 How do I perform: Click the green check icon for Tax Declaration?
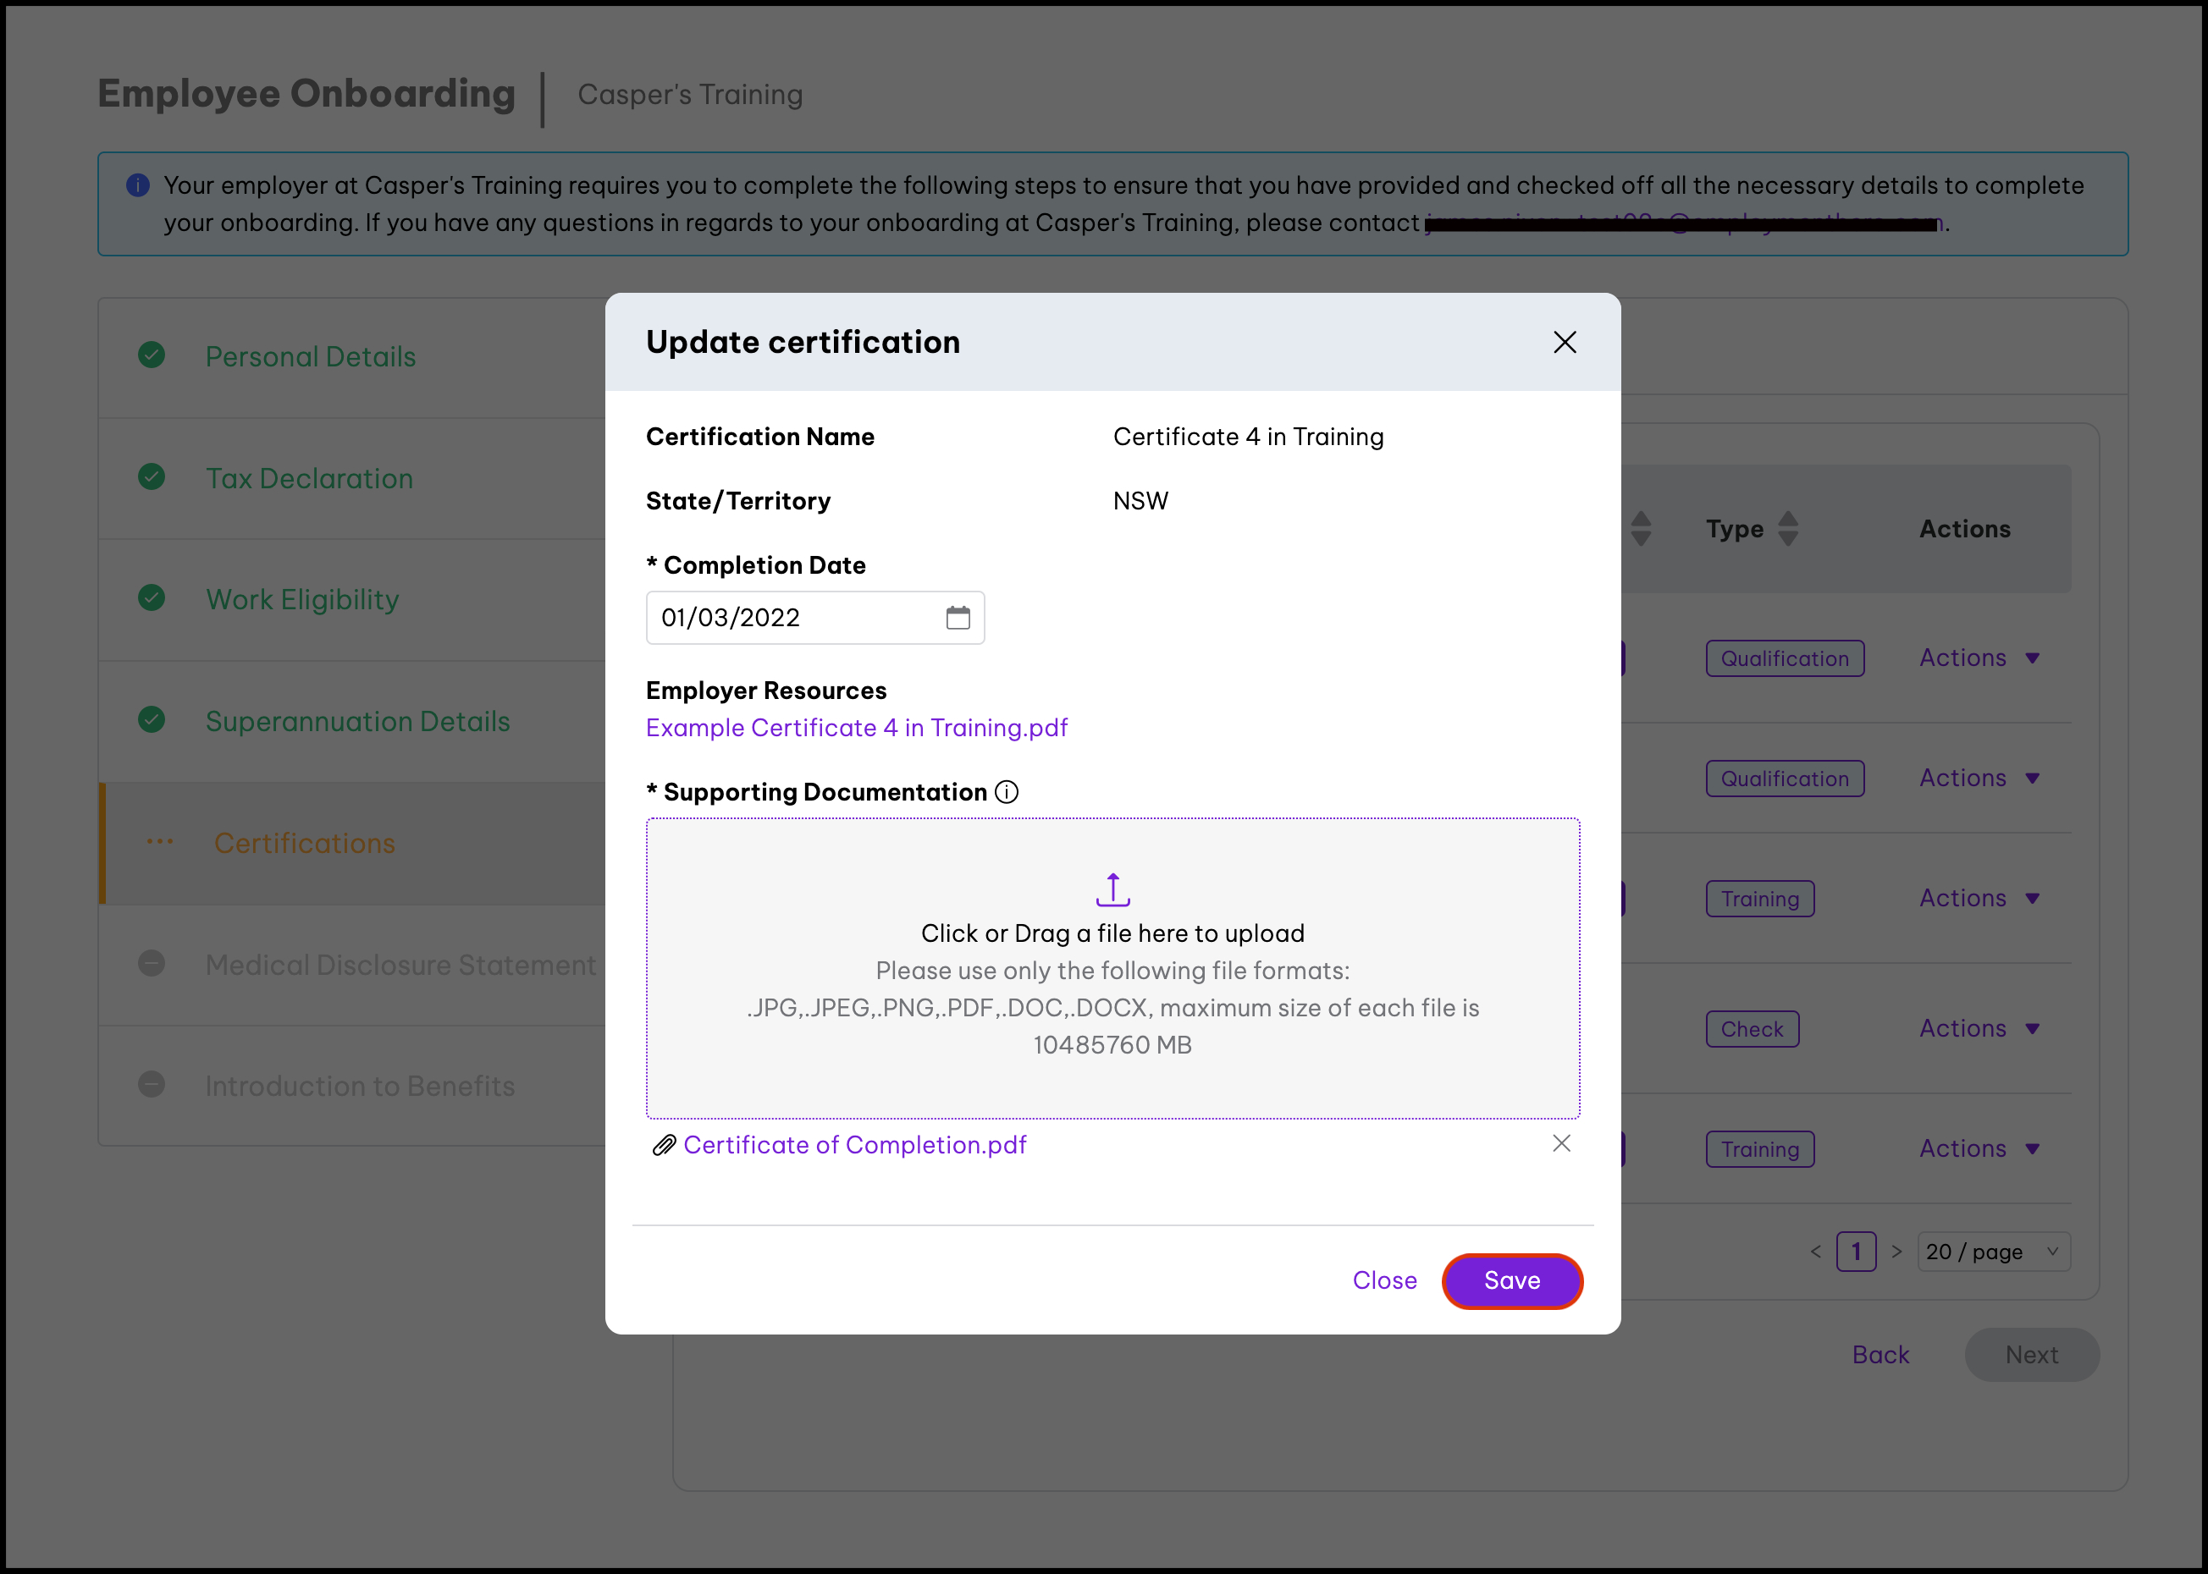[152, 476]
